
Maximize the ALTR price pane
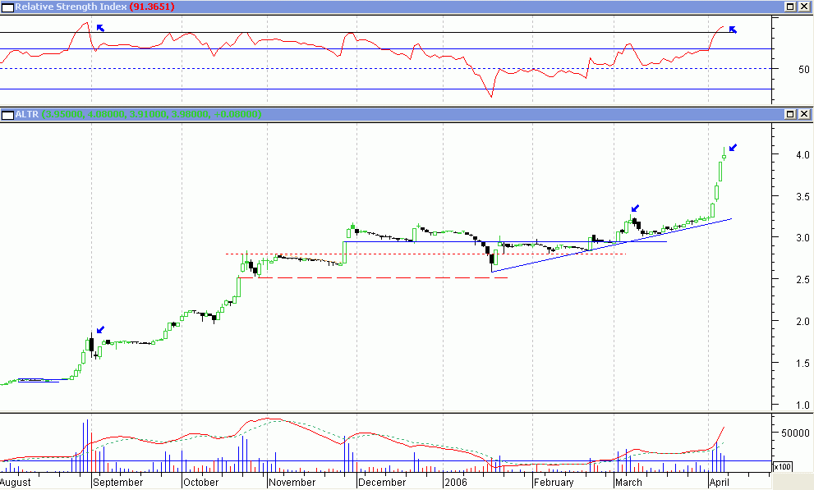click(790, 114)
